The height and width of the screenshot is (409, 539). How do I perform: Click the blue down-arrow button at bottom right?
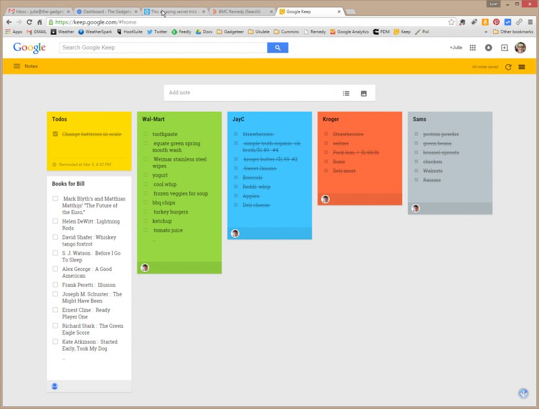click(523, 393)
